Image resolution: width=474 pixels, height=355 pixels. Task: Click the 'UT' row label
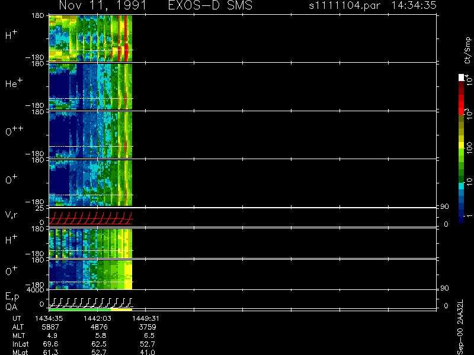pyautogui.click(x=17, y=318)
